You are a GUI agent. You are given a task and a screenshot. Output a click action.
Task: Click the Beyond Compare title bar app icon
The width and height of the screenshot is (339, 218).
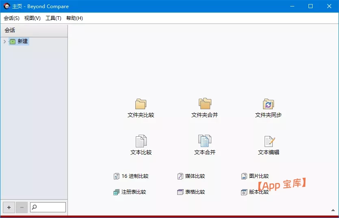pyautogui.click(x=7, y=6)
